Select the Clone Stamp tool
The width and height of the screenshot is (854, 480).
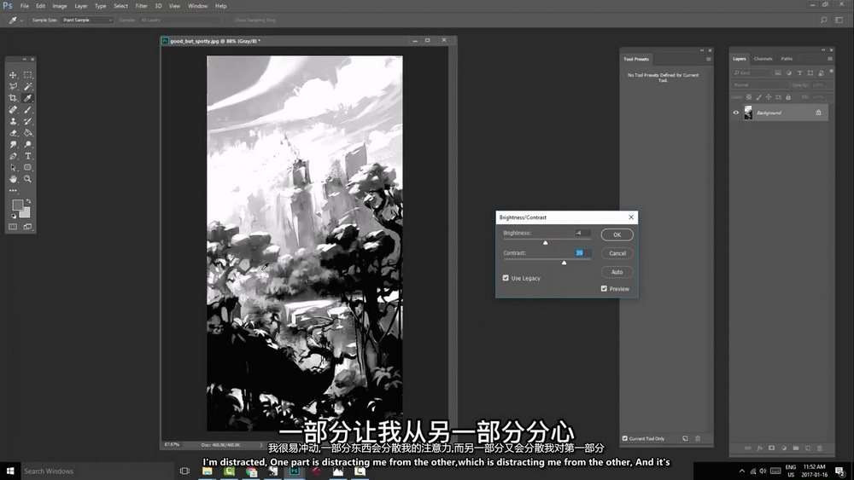click(13, 121)
